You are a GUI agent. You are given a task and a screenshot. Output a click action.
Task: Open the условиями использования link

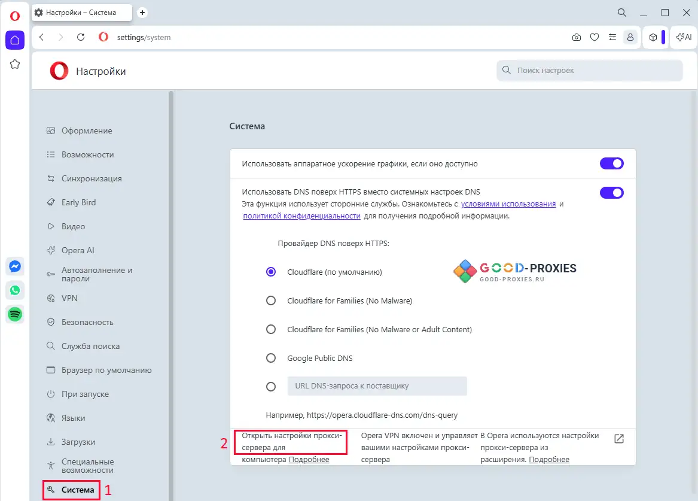pyautogui.click(x=508, y=204)
